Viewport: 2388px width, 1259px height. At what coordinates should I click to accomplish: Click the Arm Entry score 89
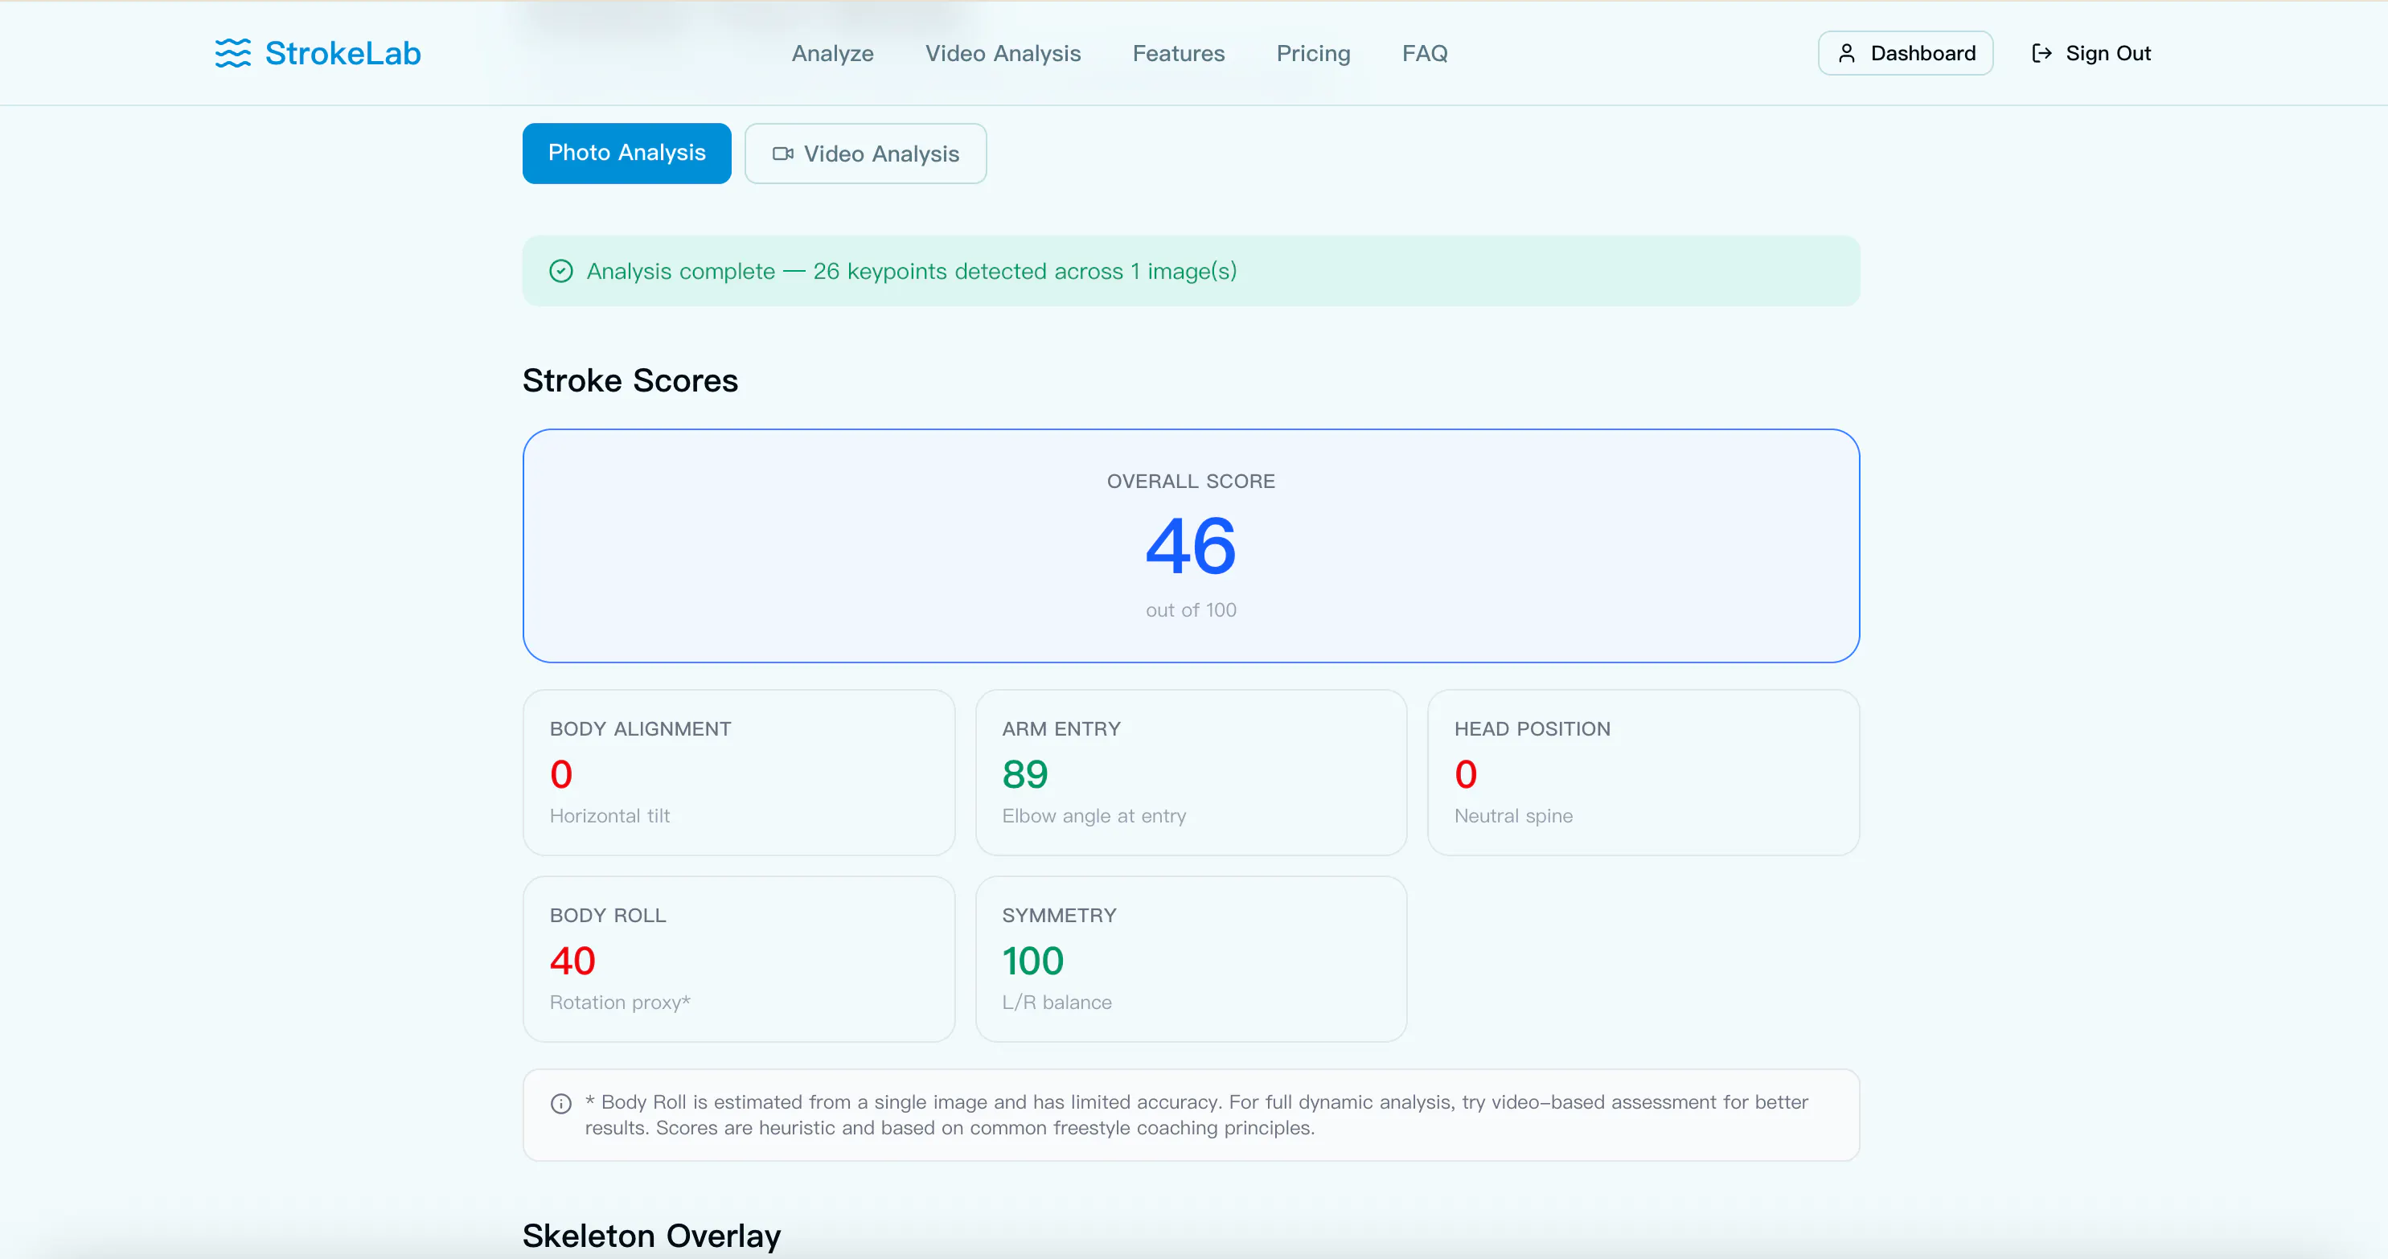(1024, 774)
